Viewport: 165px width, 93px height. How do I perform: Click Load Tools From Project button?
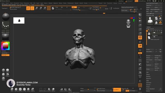(x=154, y=3)
